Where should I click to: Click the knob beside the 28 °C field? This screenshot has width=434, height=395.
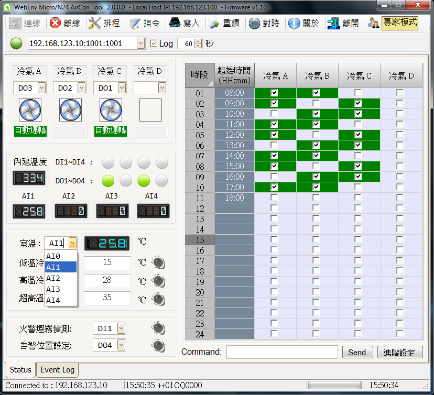pyautogui.click(x=159, y=281)
